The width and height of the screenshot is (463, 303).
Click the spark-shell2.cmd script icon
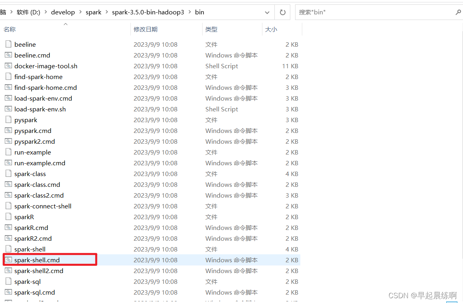pos(8,271)
